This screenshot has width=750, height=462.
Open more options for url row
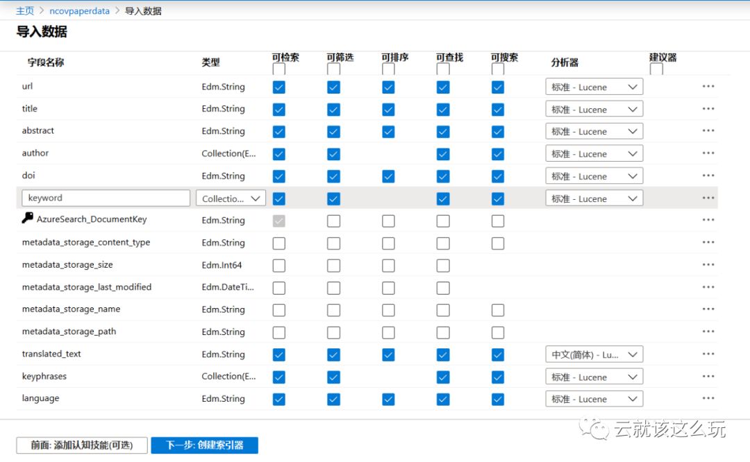click(x=708, y=87)
